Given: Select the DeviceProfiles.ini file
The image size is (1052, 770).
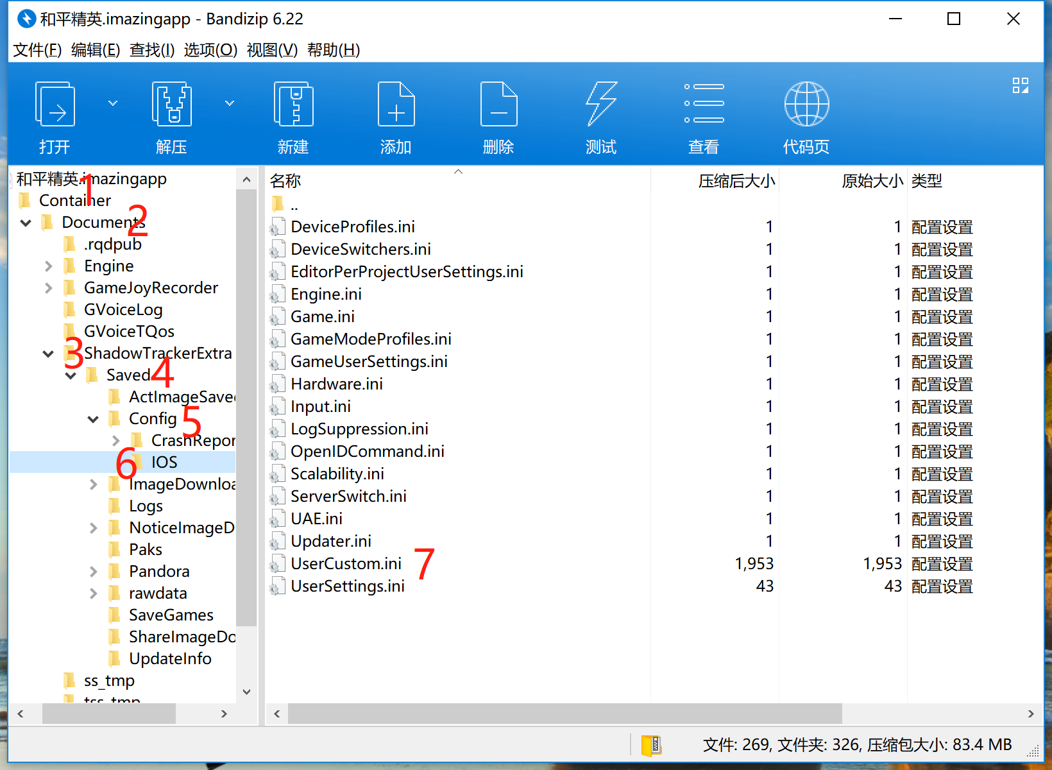Looking at the screenshot, I should [352, 227].
